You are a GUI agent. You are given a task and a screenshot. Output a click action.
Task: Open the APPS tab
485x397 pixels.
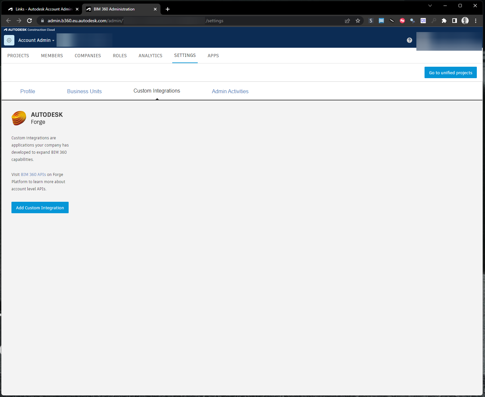[x=213, y=56]
